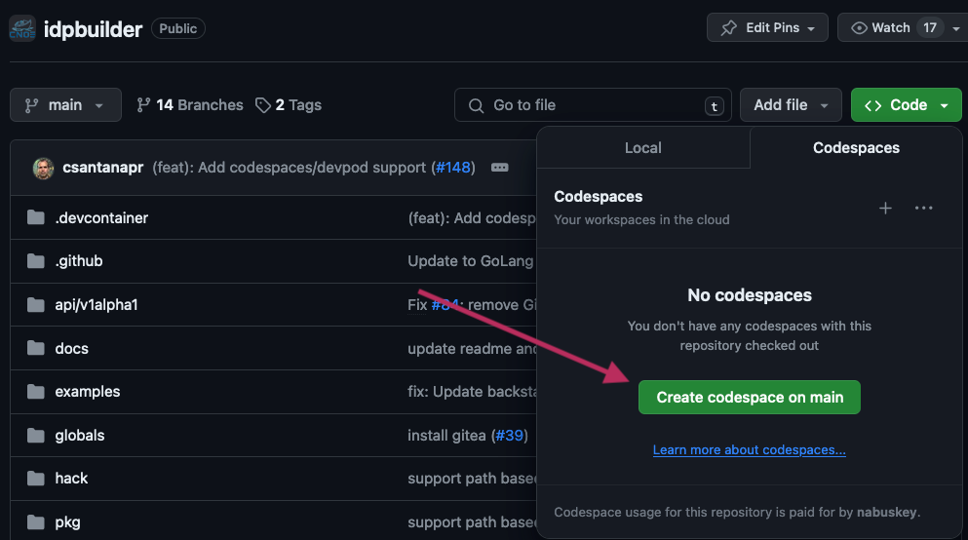Toggle the green Code button
The image size is (968, 540).
906,105
